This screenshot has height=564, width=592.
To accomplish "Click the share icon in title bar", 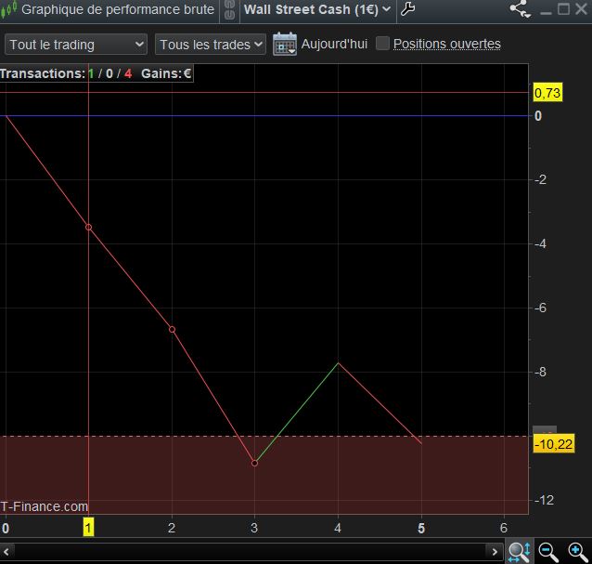I will (521, 8).
